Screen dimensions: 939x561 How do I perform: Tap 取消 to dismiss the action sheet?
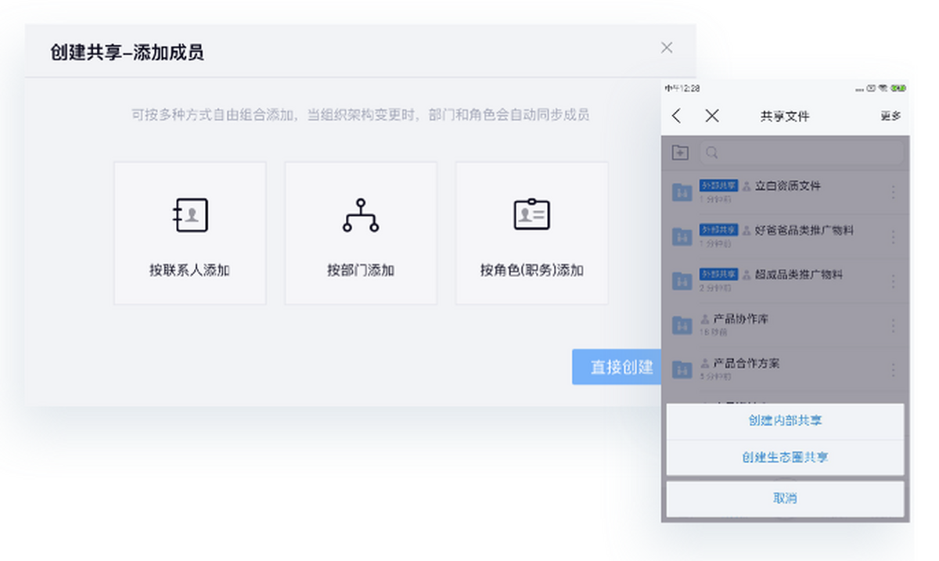[x=785, y=498]
